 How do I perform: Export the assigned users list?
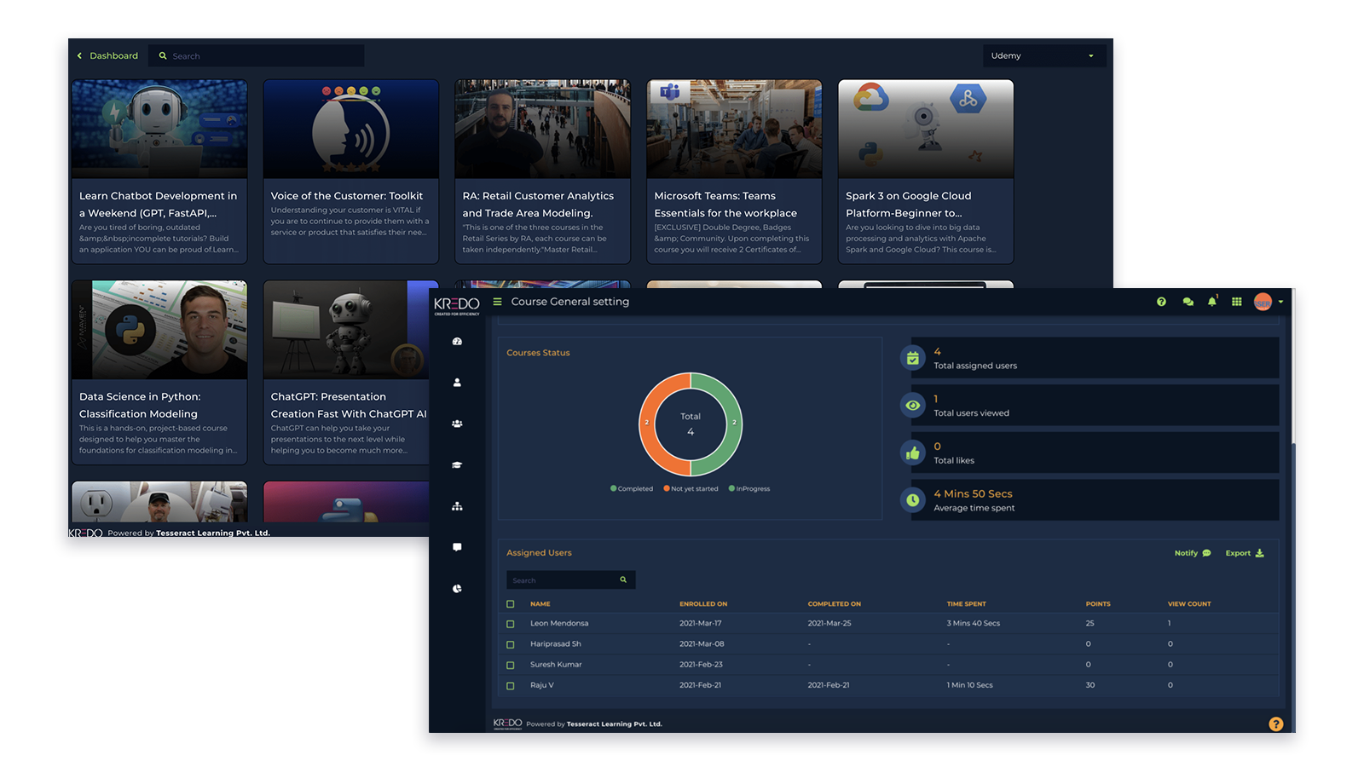click(1244, 553)
